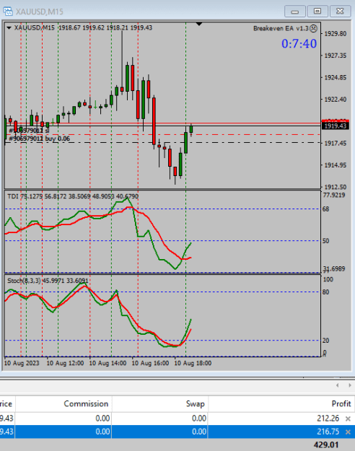Image resolution: width=355 pixels, height=451 pixels.
Task: Minimize the XAUUSD,M15 chart window
Action: coord(294,12)
